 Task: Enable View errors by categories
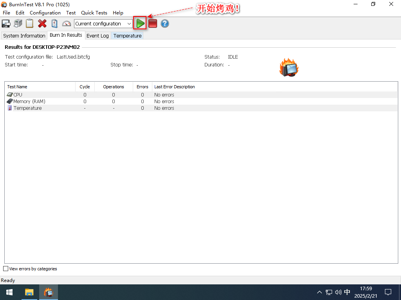tap(5, 268)
